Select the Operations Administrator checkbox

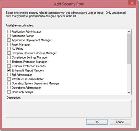9,88
